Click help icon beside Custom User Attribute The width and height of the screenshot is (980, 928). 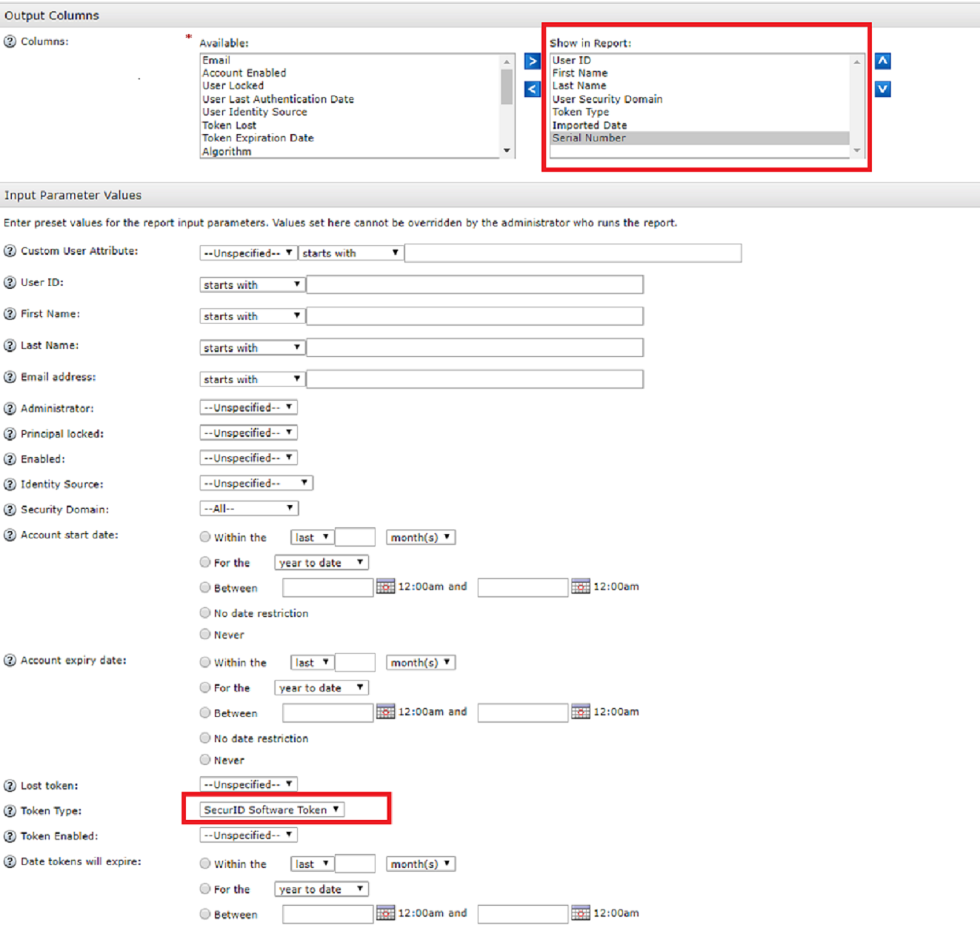10,251
